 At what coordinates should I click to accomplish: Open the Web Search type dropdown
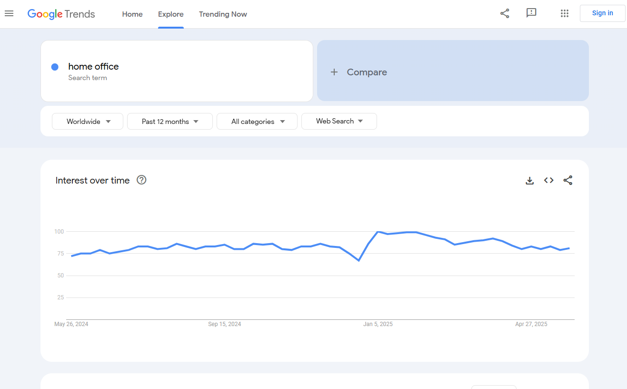(339, 121)
